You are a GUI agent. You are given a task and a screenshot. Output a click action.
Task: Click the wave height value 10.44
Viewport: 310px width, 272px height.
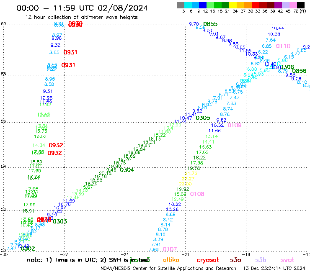(278, 28)
